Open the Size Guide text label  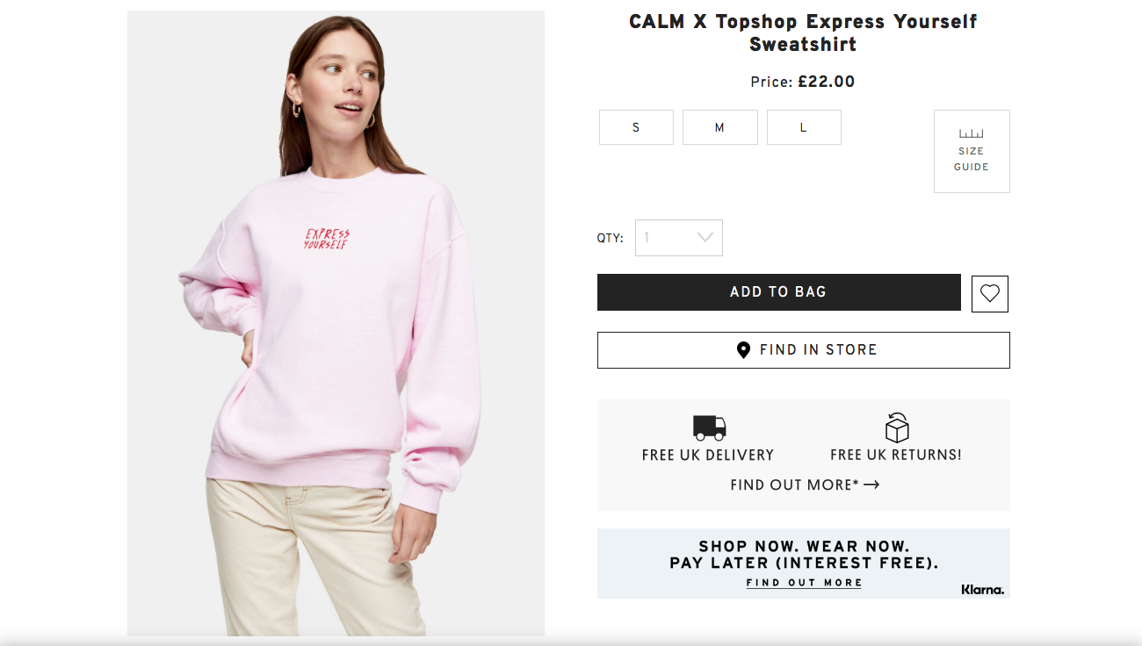pos(972,159)
